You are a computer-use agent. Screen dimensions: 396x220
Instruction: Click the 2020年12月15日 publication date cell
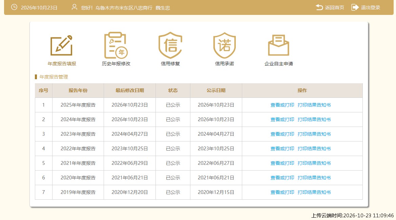pyautogui.click(x=216, y=192)
